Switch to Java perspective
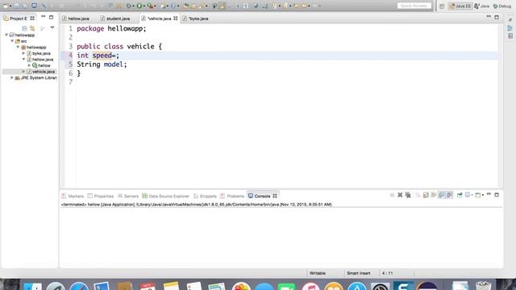 tap(482, 6)
